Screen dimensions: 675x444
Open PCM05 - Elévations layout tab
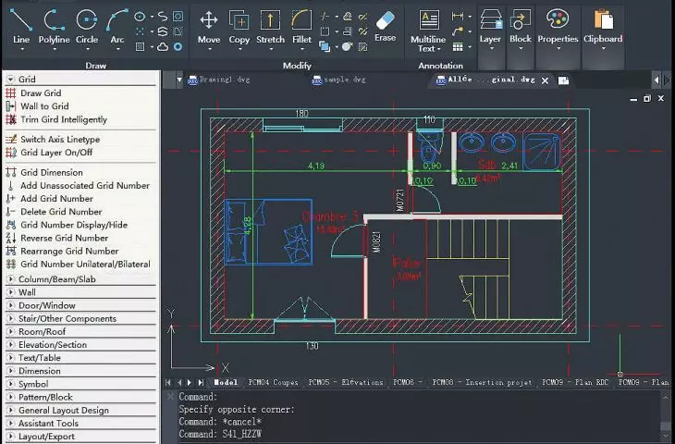tap(346, 382)
